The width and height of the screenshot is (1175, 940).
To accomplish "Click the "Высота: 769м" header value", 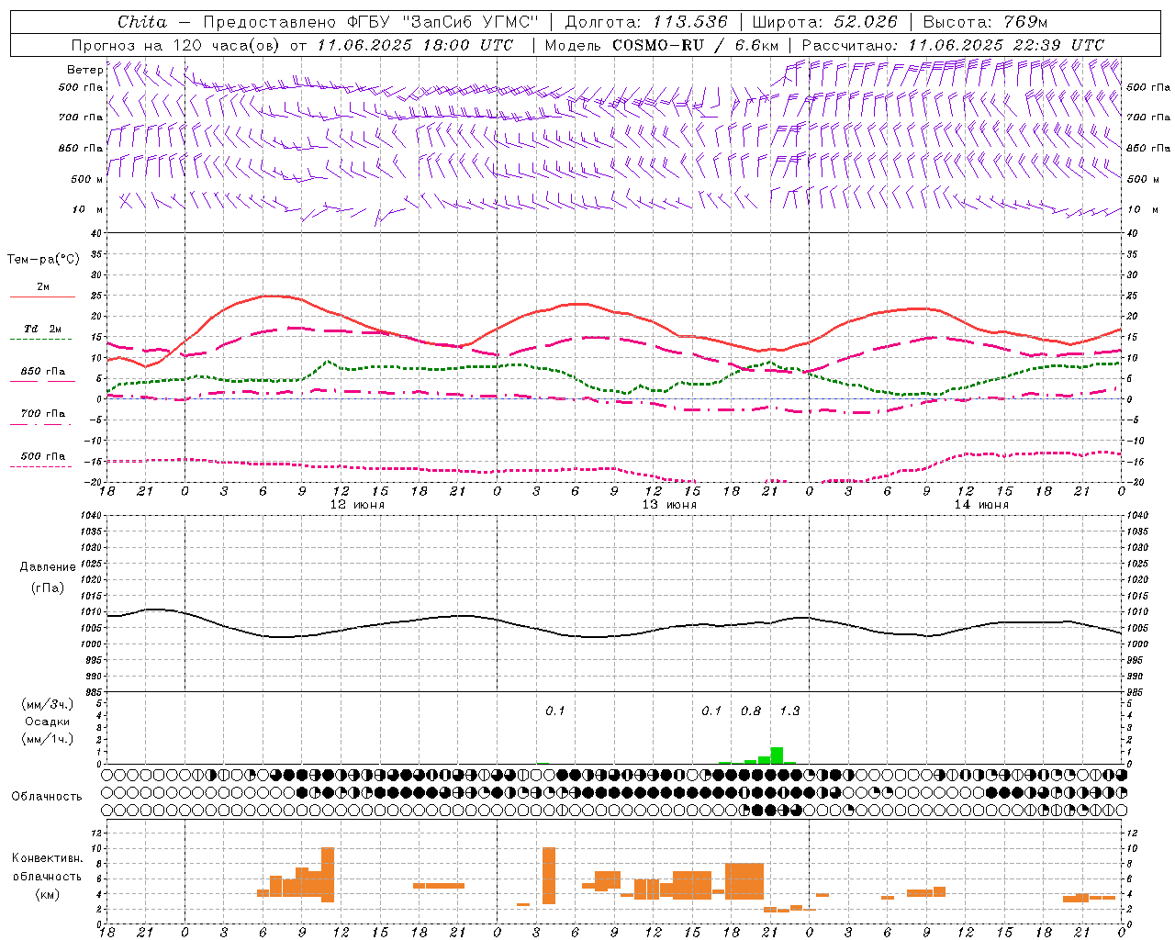I will pos(985,21).
